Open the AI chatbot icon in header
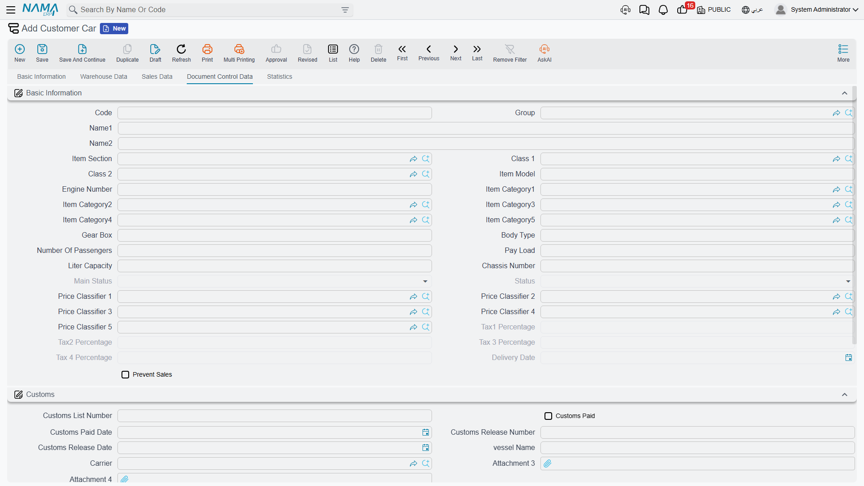864x486 pixels. coord(625,10)
